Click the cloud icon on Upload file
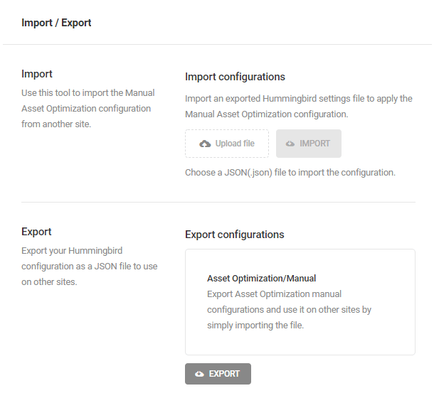The image size is (434, 403). [205, 144]
